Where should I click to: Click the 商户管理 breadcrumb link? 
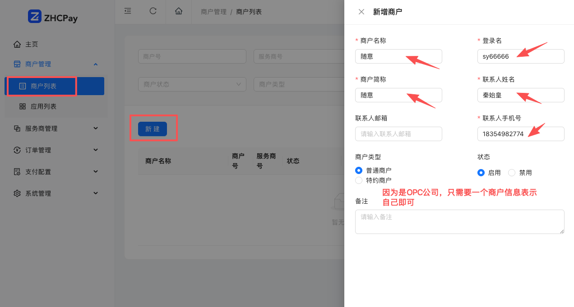click(x=213, y=12)
